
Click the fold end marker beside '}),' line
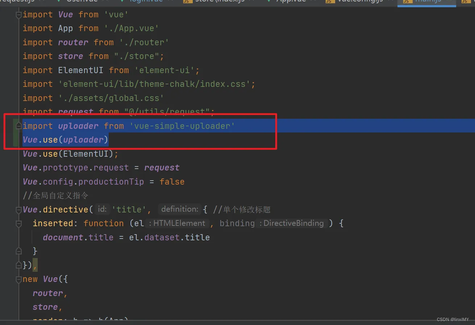coord(19,265)
